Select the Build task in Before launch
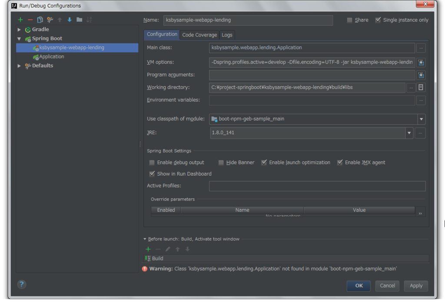 tap(286, 258)
